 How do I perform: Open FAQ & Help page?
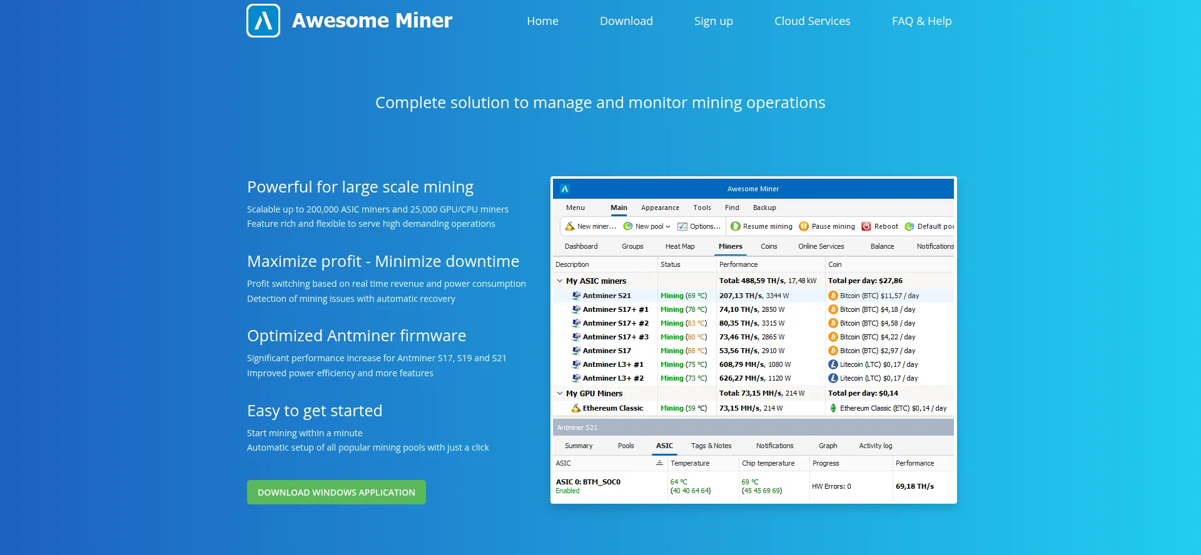(921, 21)
